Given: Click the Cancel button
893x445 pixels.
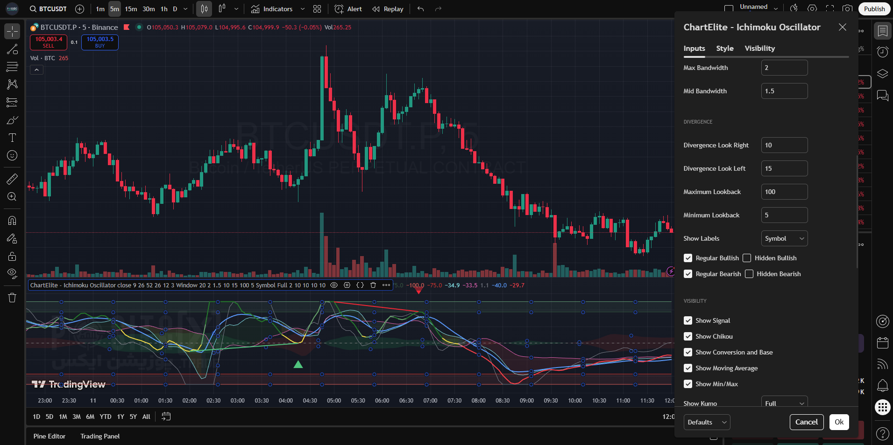Looking at the screenshot, I should point(806,422).
